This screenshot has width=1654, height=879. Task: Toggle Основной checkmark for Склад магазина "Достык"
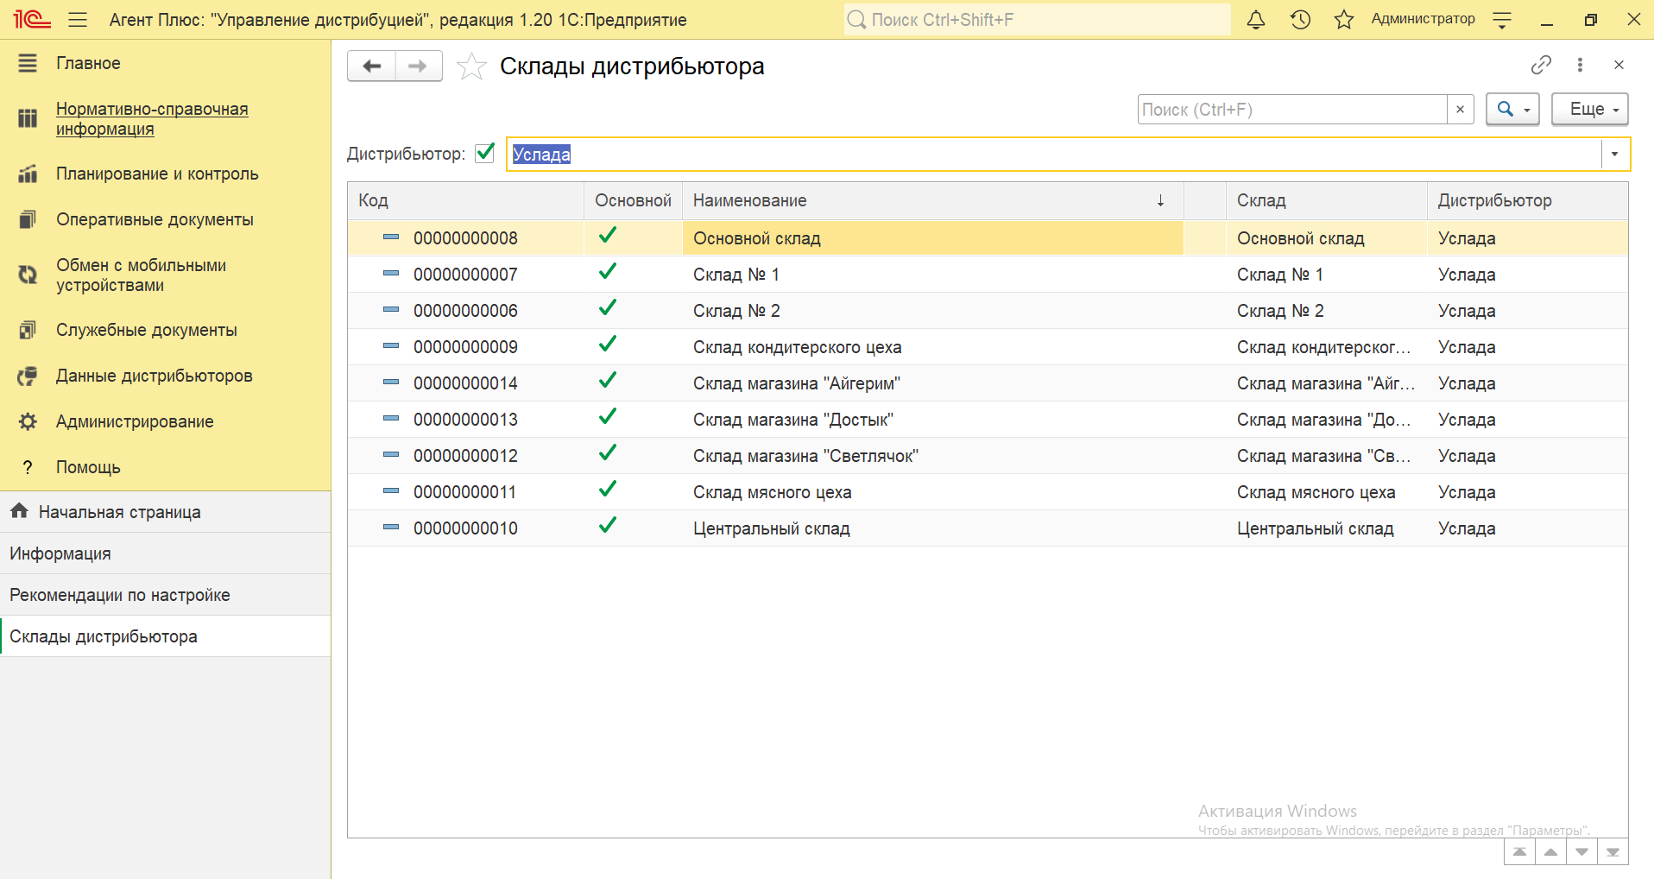tap(608, 416)
